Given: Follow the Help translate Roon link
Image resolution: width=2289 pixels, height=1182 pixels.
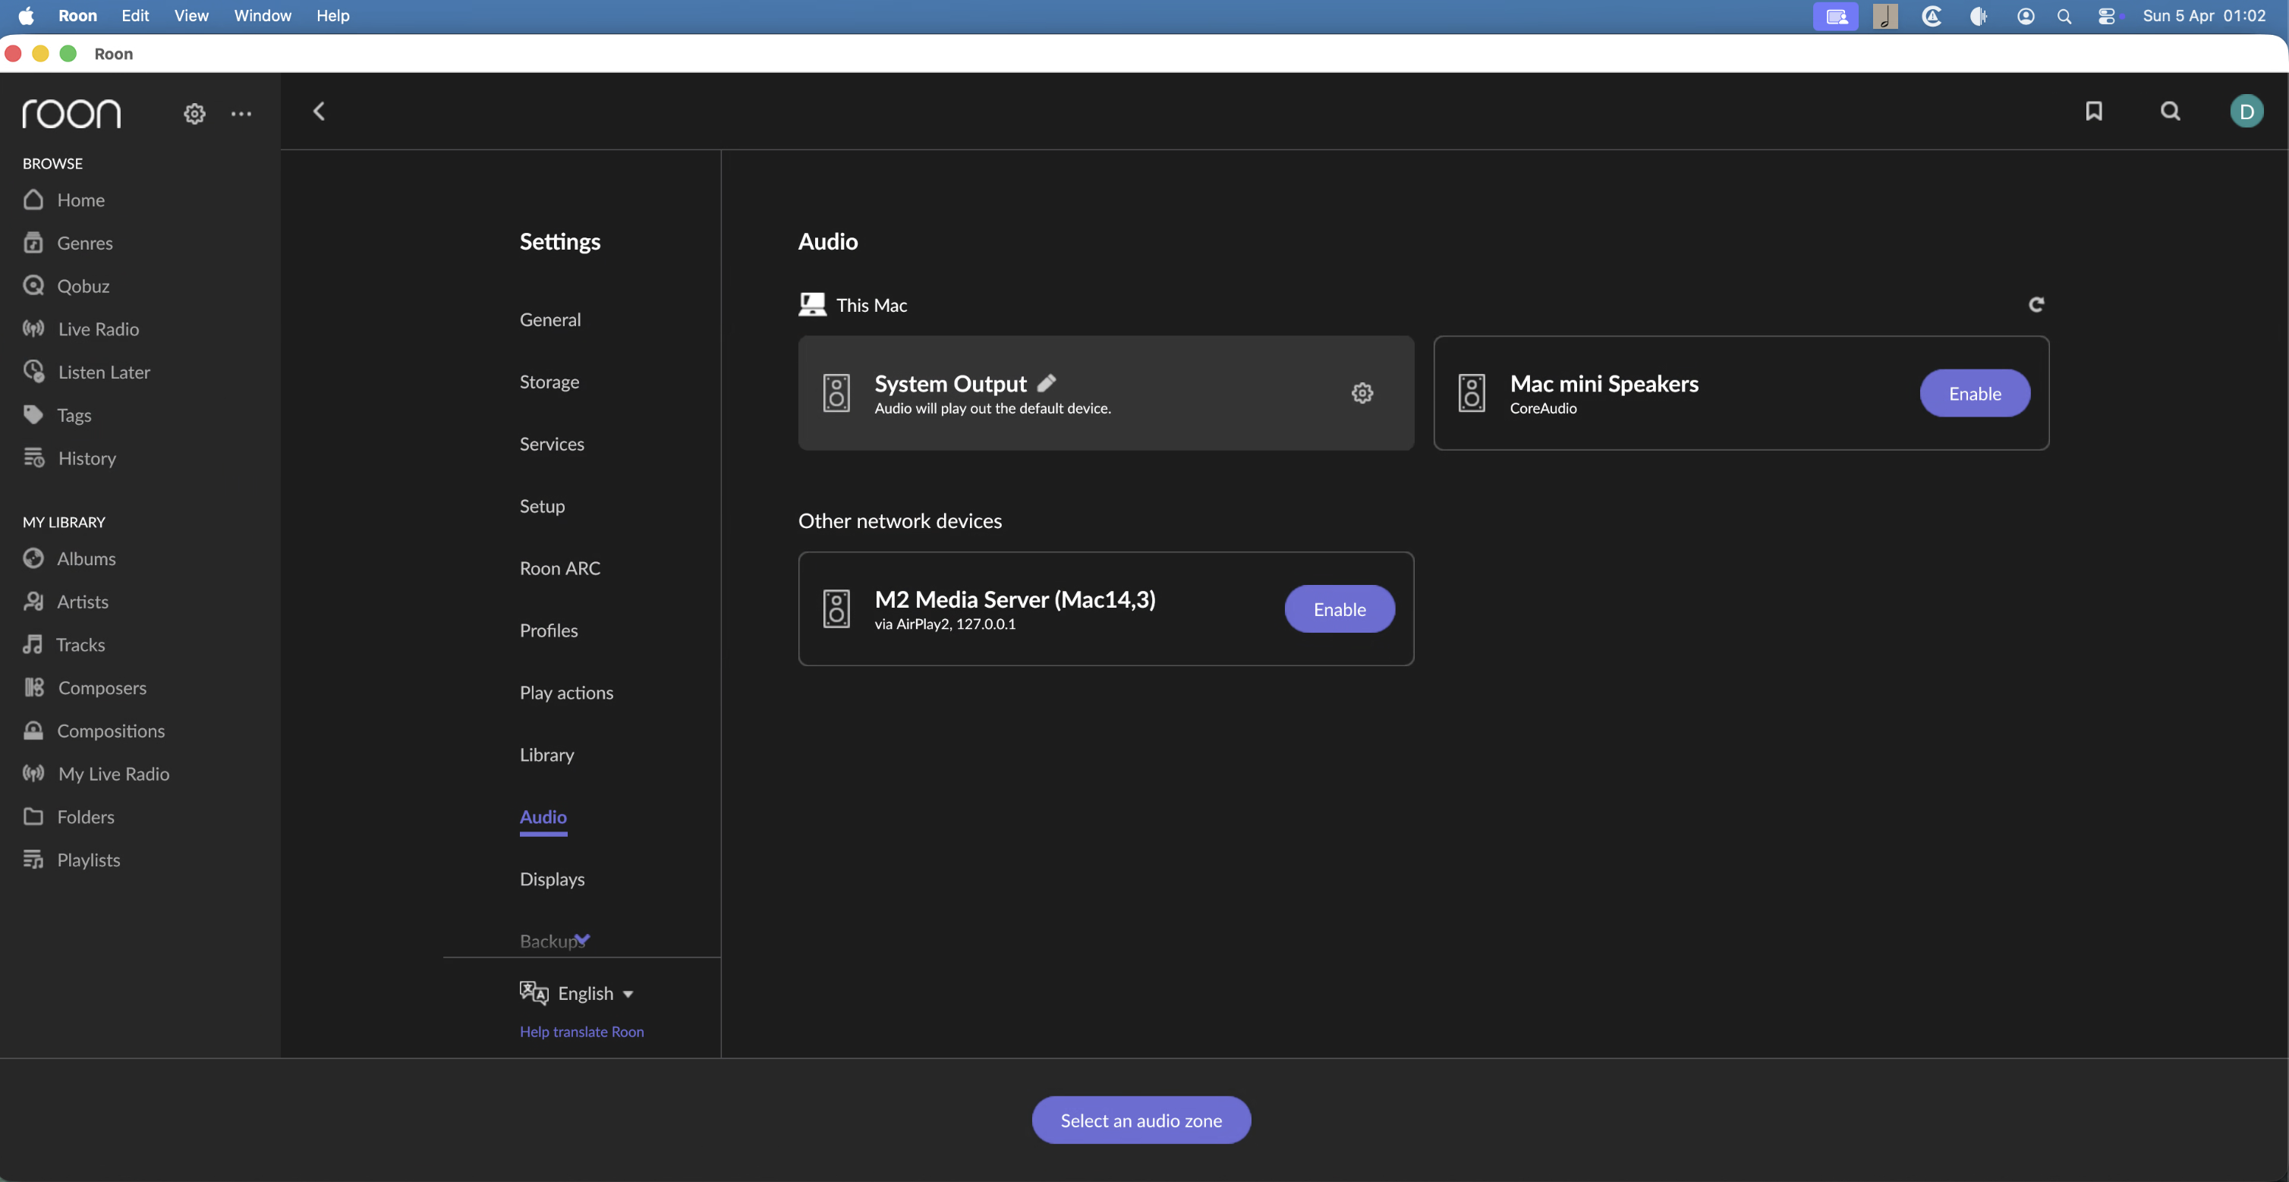Looking at the screenshot, I should click(x=581, y=1031).
